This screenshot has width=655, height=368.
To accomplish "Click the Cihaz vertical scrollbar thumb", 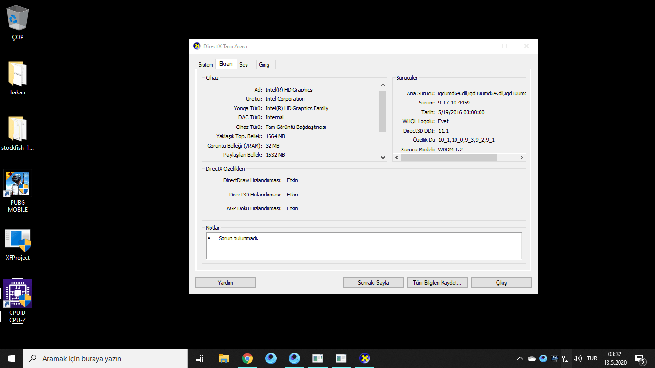I will [x=383, y=111].
